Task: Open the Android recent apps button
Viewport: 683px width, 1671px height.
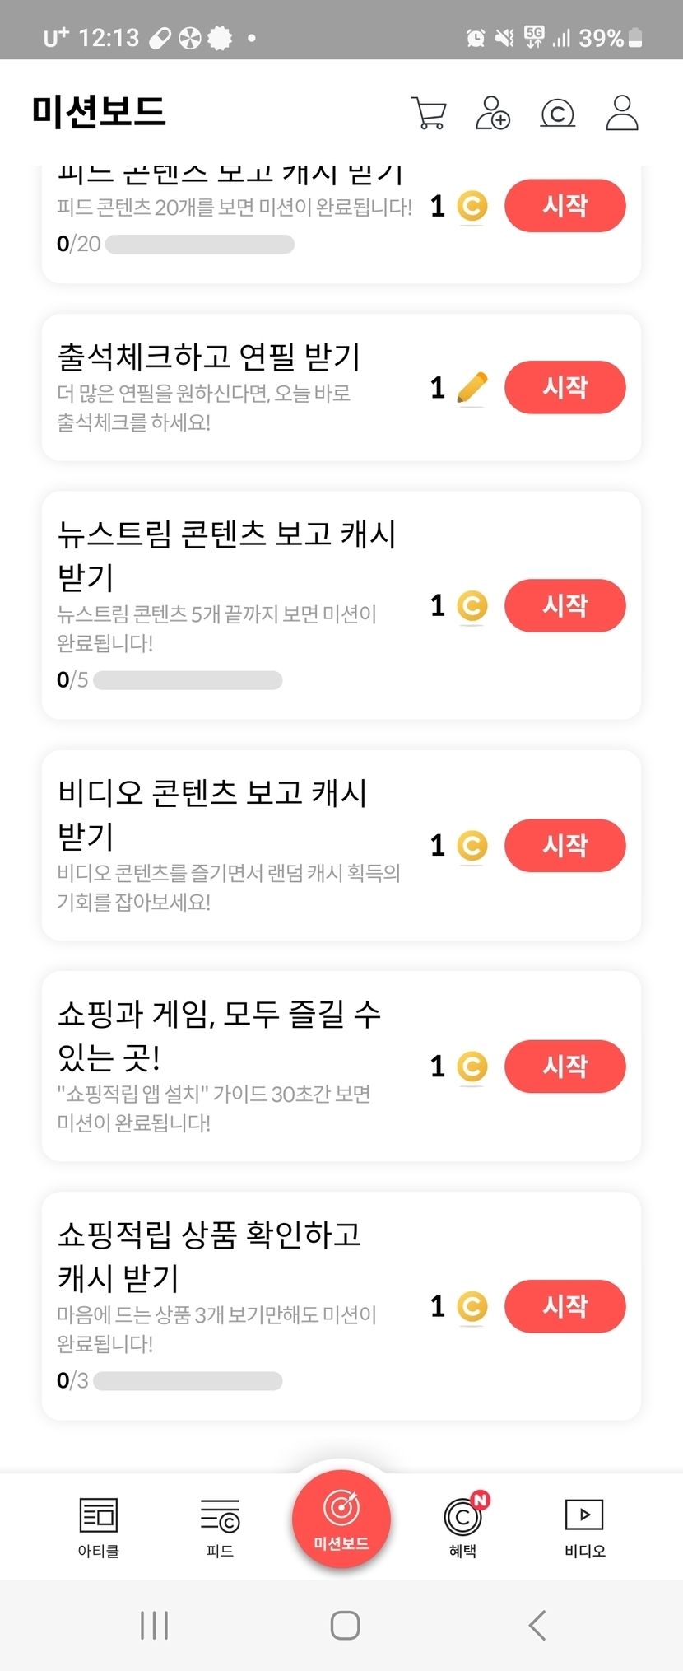Action: (x=154, y=1626)
